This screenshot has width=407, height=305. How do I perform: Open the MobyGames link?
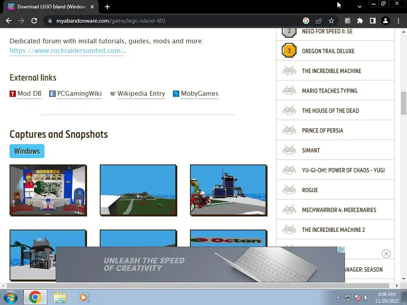click(x=200, y=94)
